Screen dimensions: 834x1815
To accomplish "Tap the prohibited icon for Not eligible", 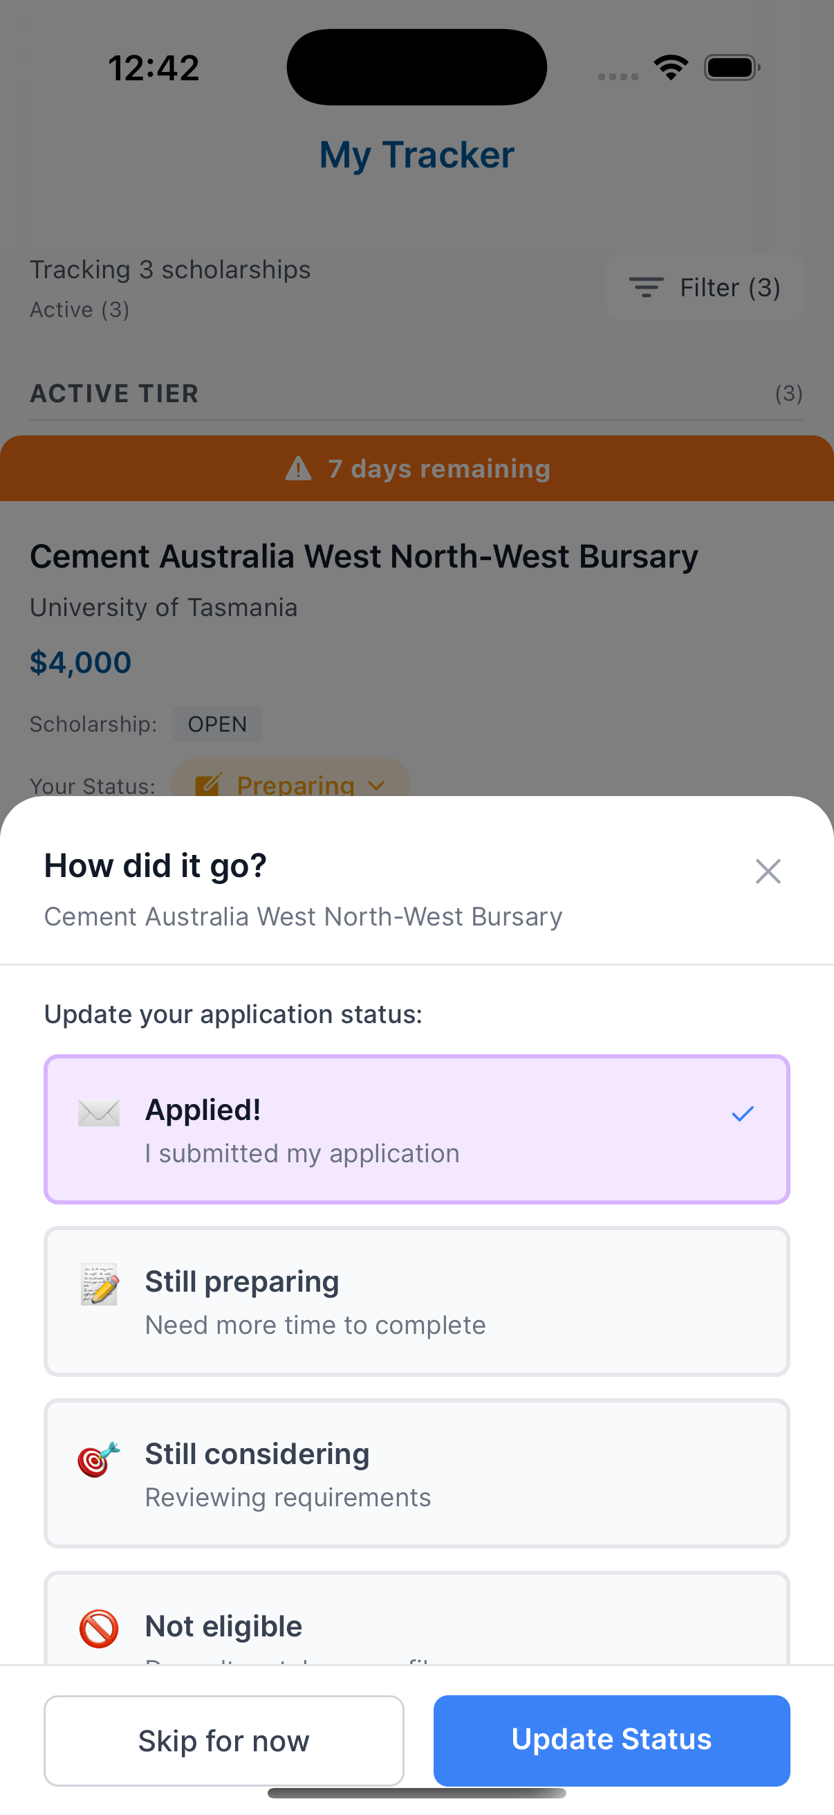I will coord(98,1628).
